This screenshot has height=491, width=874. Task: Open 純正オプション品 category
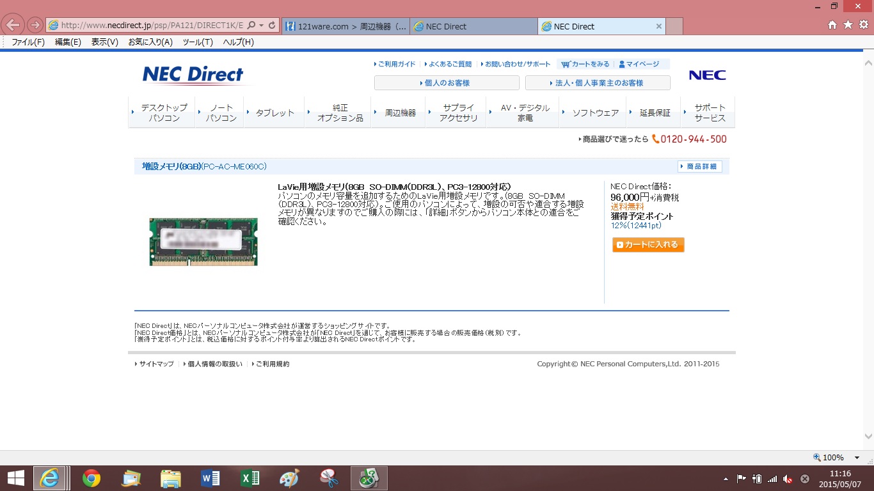[338, 113]
